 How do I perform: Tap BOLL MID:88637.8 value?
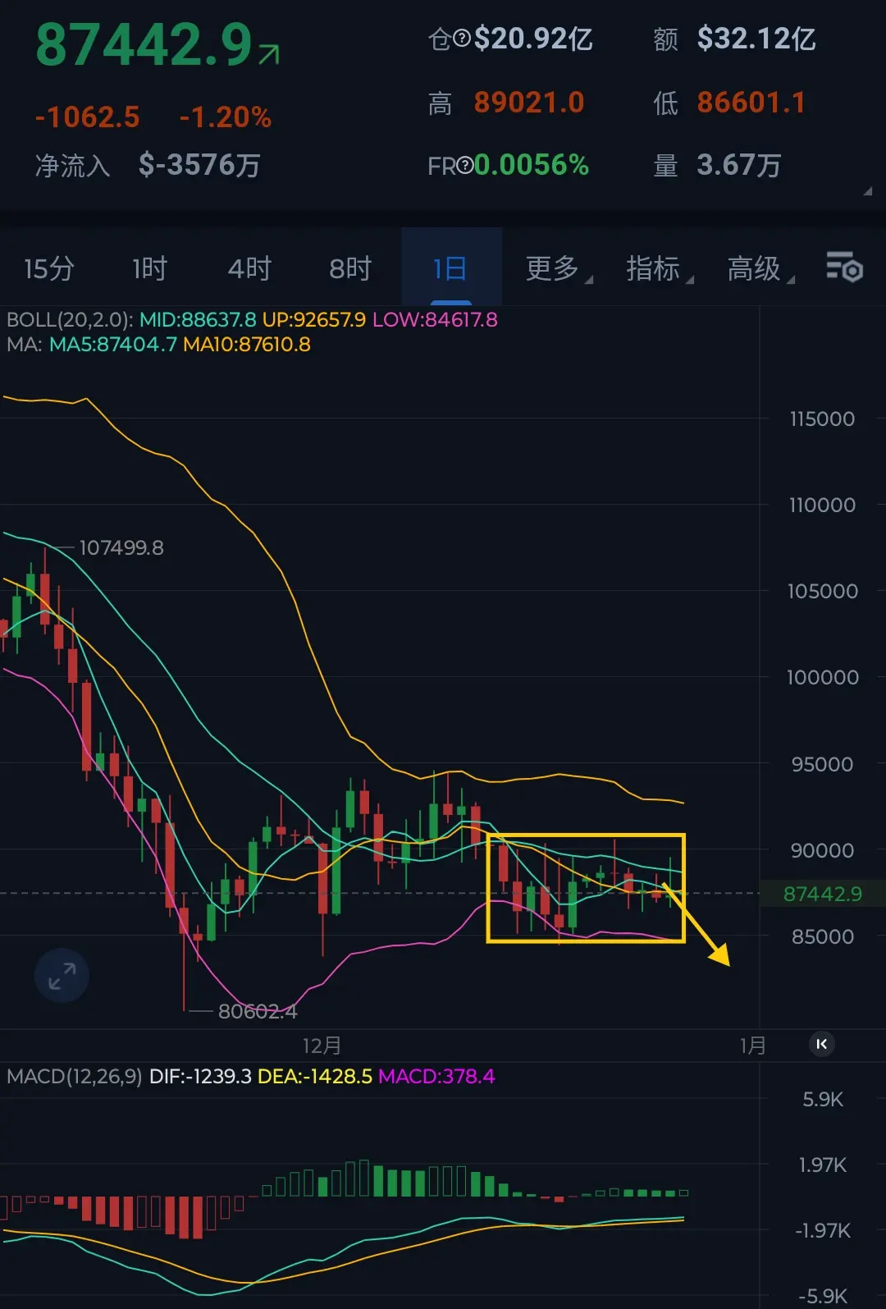pos(198,319)
